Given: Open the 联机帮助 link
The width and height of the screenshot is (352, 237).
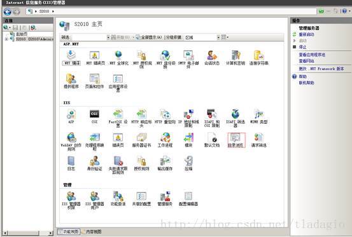Looking at the screenshot, I should (x=306, y=83).
